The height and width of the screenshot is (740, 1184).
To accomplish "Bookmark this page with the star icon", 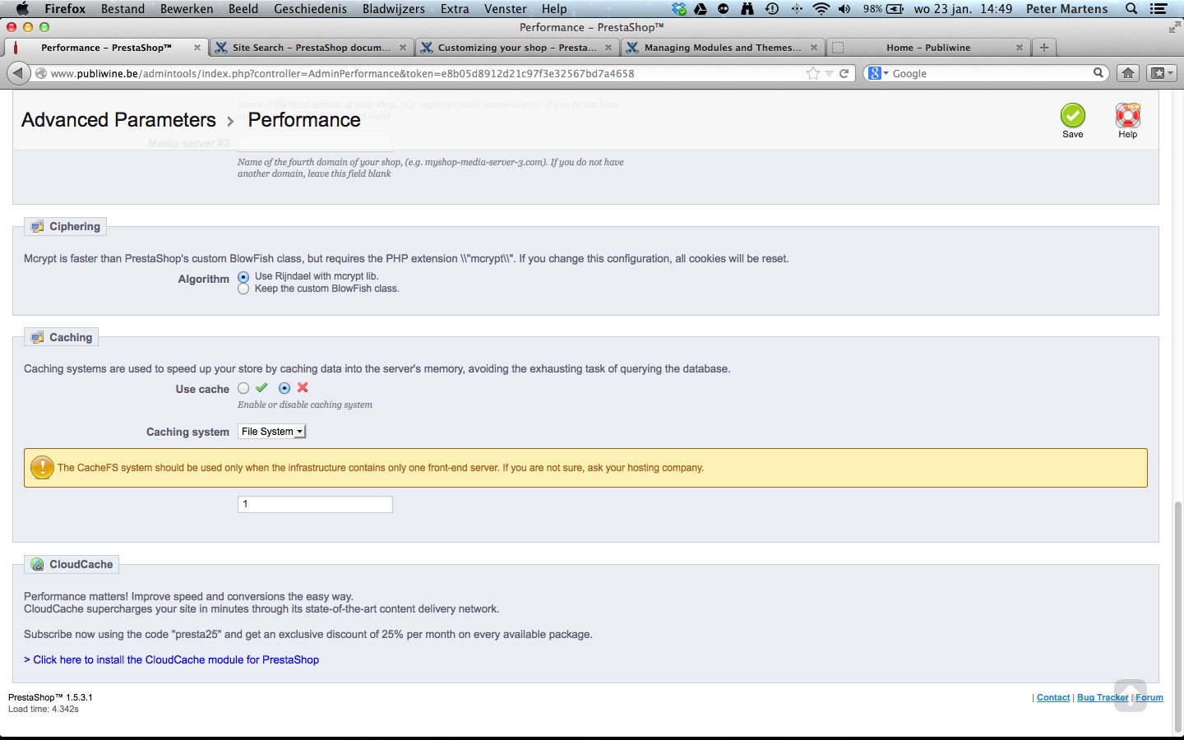I will point(813,73).
